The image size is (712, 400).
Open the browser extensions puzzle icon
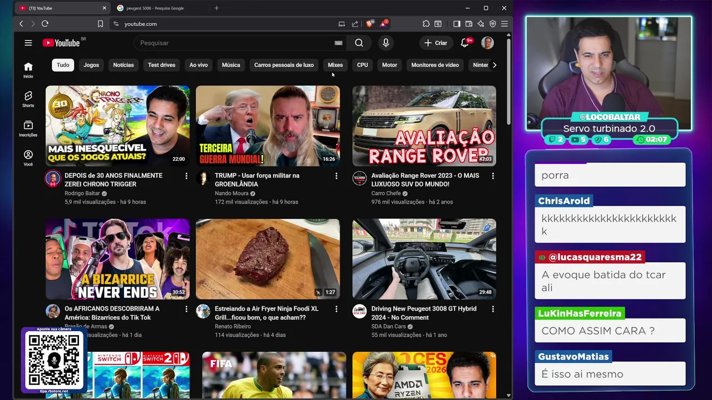(426, 24)
